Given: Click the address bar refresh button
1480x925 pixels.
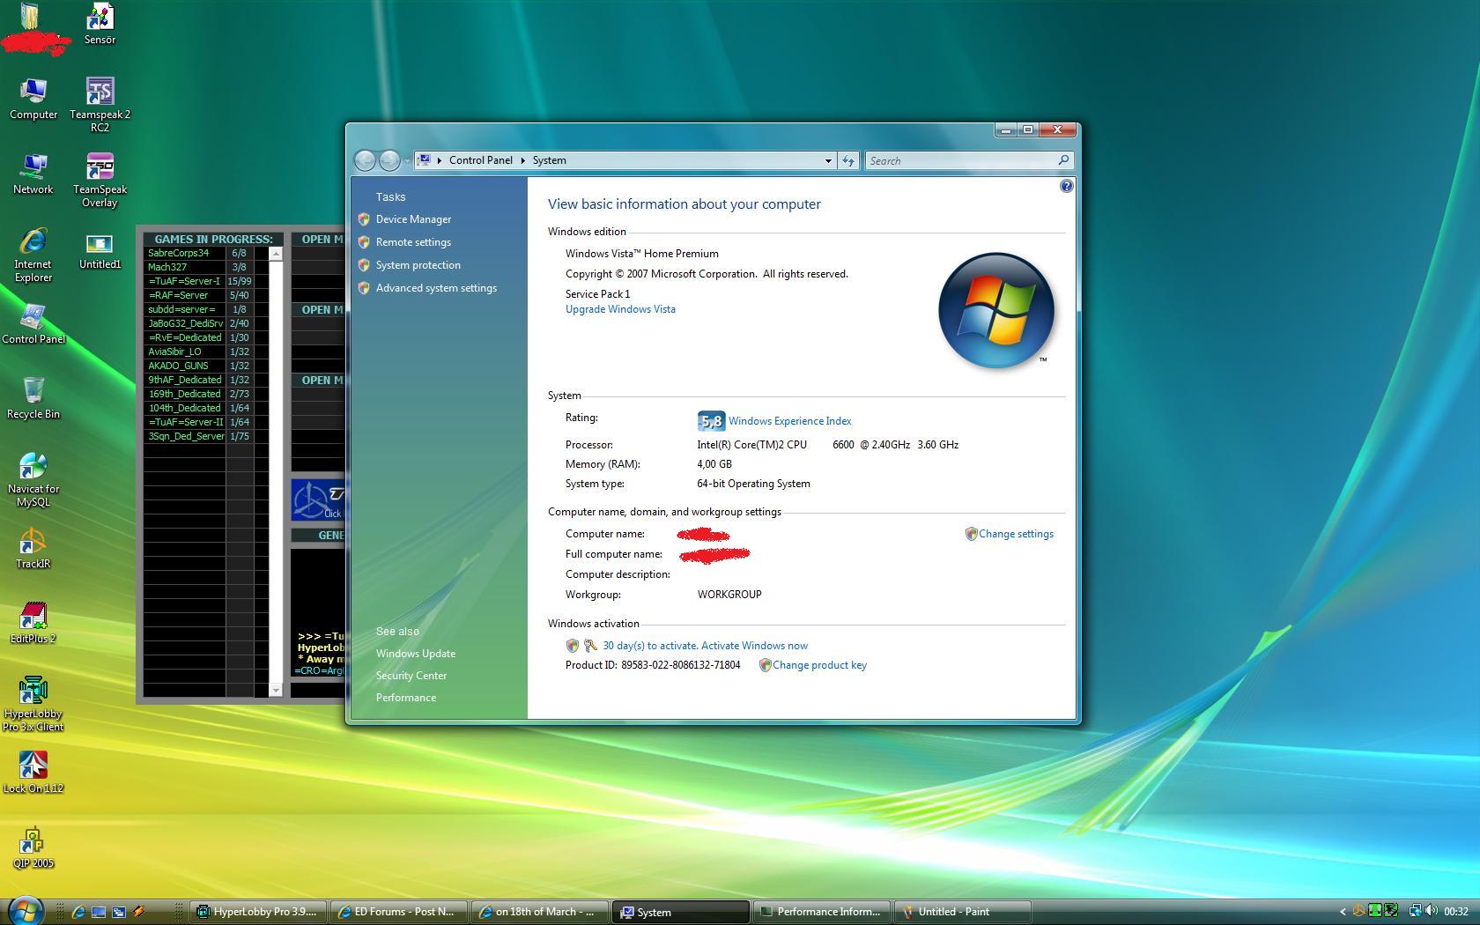Looking at the screenshot, I should click(x=848, y=160).
